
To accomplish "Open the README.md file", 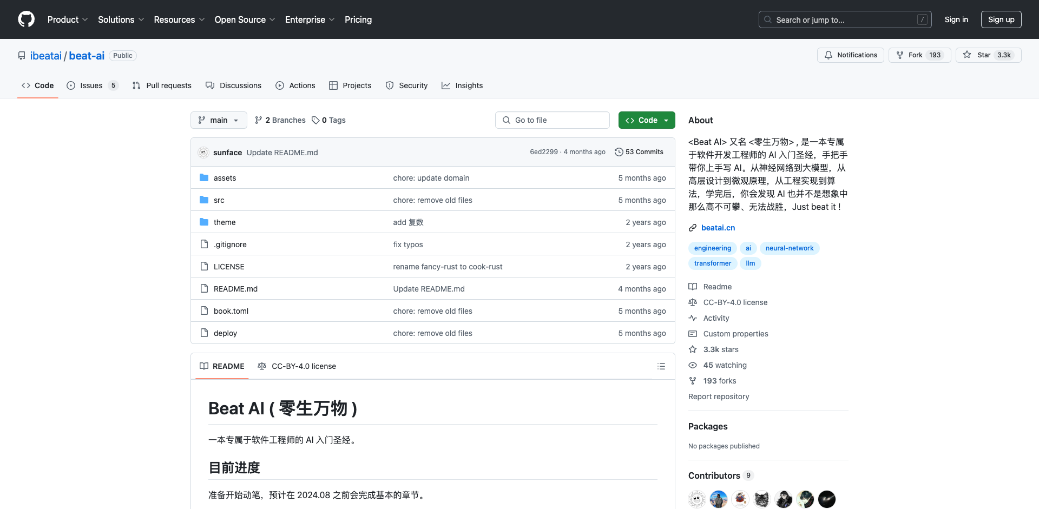I will pos(235,289).
